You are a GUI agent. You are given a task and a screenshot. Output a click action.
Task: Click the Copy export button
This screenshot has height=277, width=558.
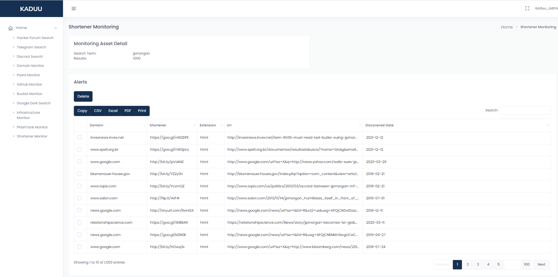pos(82,111)
